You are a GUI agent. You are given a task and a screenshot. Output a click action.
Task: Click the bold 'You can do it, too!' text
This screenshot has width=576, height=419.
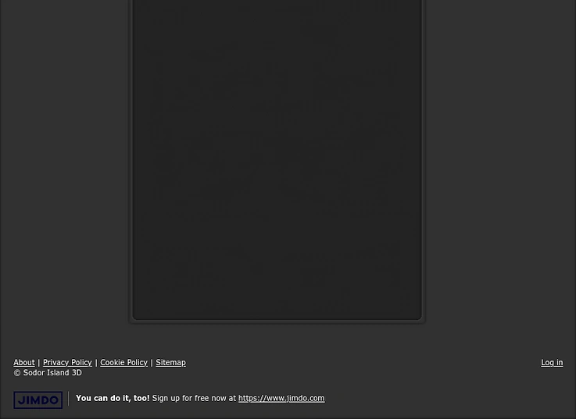click(x=113, y=398)
